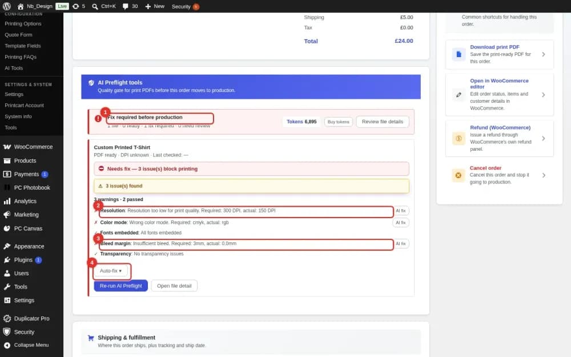This screenshot has width=571, height=357.
Task: Open System info submenu item
Action: point(18,117)
